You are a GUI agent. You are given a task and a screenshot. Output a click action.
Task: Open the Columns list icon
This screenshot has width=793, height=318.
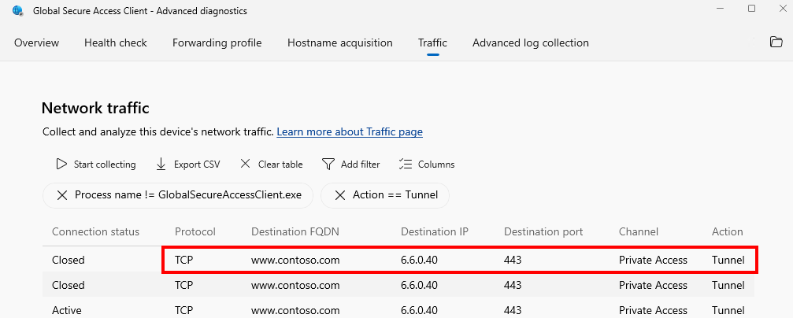[x=406, y=165]
